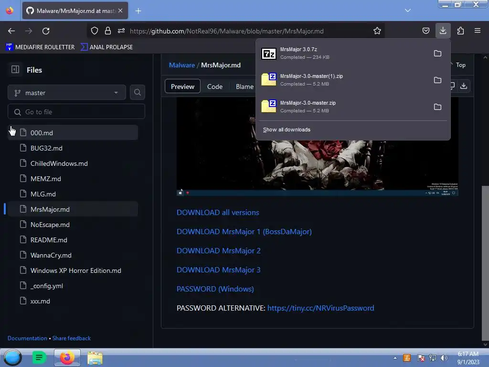Click DOWNLOAD MrsMajor 1 (BossDaMajor) link
This screenshot has width=489, height=367.
coord(244,231)
